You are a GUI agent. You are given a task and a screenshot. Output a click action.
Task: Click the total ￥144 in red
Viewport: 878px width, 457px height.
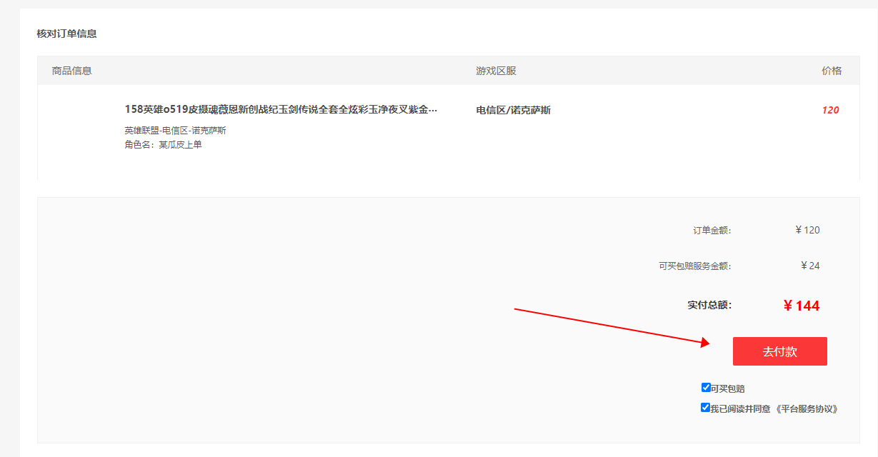coord(801,306)
